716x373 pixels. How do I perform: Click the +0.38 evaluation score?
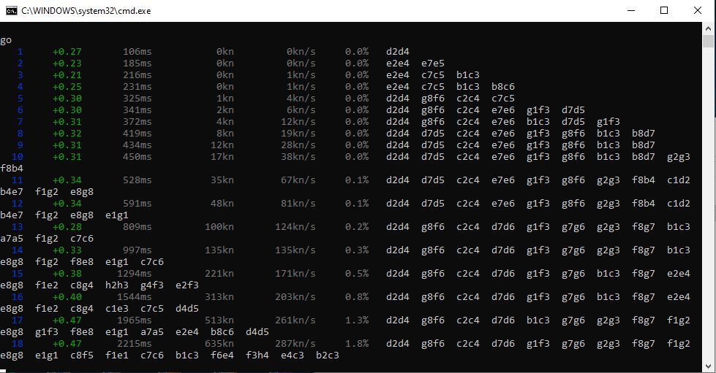tap(67, 274)
